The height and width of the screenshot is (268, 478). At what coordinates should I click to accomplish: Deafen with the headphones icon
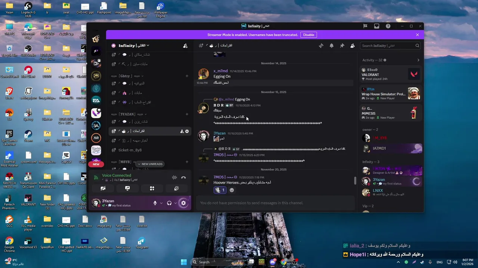tap(169, 203)
